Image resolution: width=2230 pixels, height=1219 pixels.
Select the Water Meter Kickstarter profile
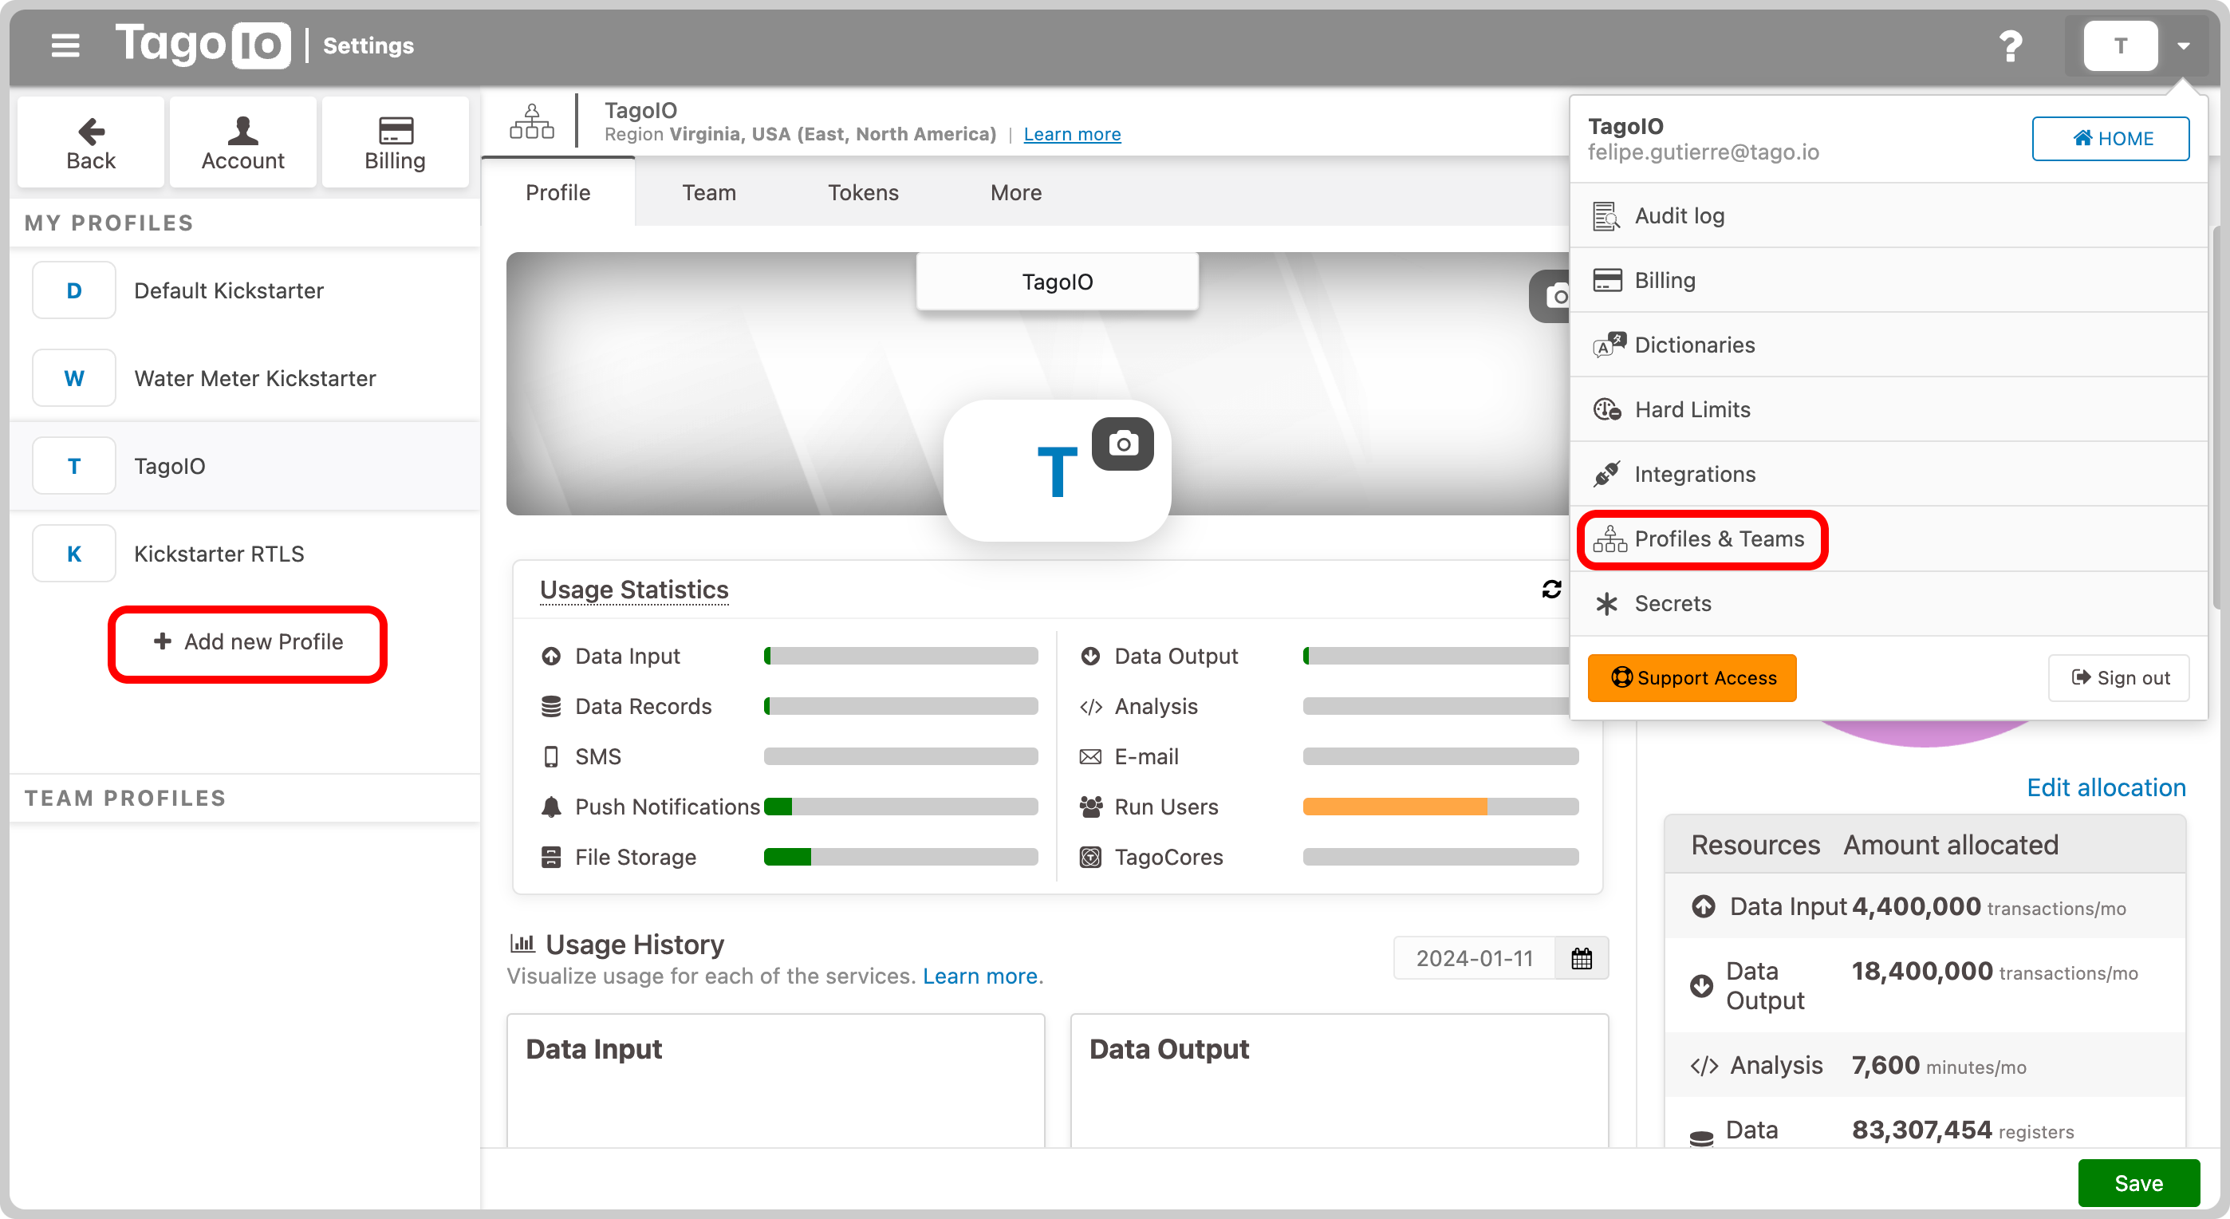[245, 378]
